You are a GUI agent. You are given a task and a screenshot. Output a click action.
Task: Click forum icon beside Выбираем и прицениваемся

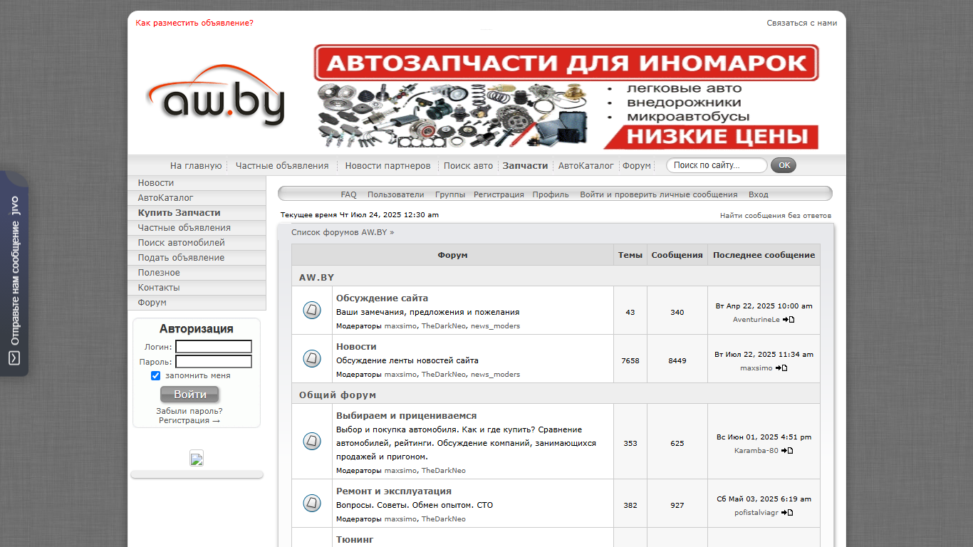[x=312, y=442]
